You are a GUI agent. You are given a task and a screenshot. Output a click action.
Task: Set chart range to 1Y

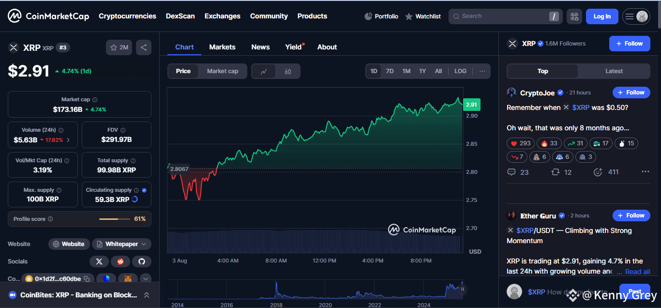(x=422, y=71)
